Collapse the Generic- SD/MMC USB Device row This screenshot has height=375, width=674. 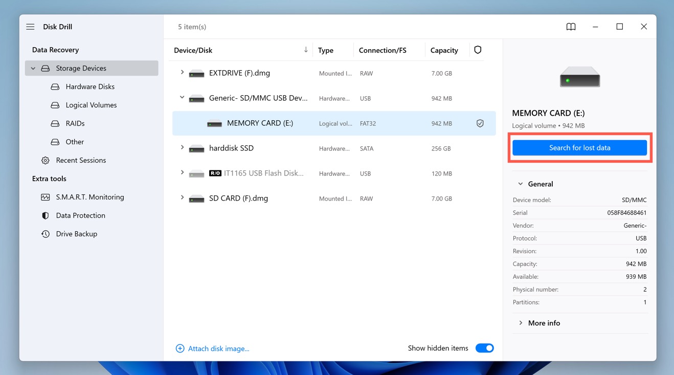pos(182,98)
